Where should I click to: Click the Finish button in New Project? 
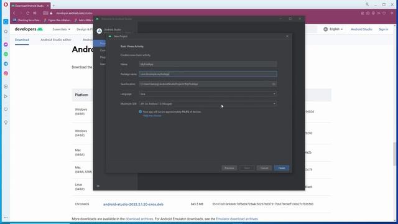[x=282, y=168]
